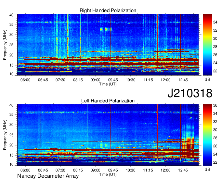Click the 10:30 tick label of the Right Handed plot
This screenshot has width=221, height=180.
coord(131,80)
